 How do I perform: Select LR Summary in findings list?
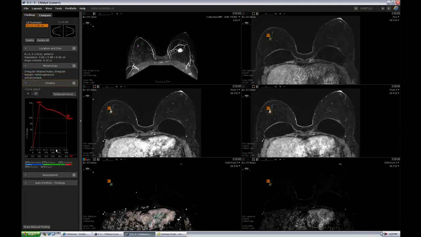pyautogui.click(x=34, y=22)
